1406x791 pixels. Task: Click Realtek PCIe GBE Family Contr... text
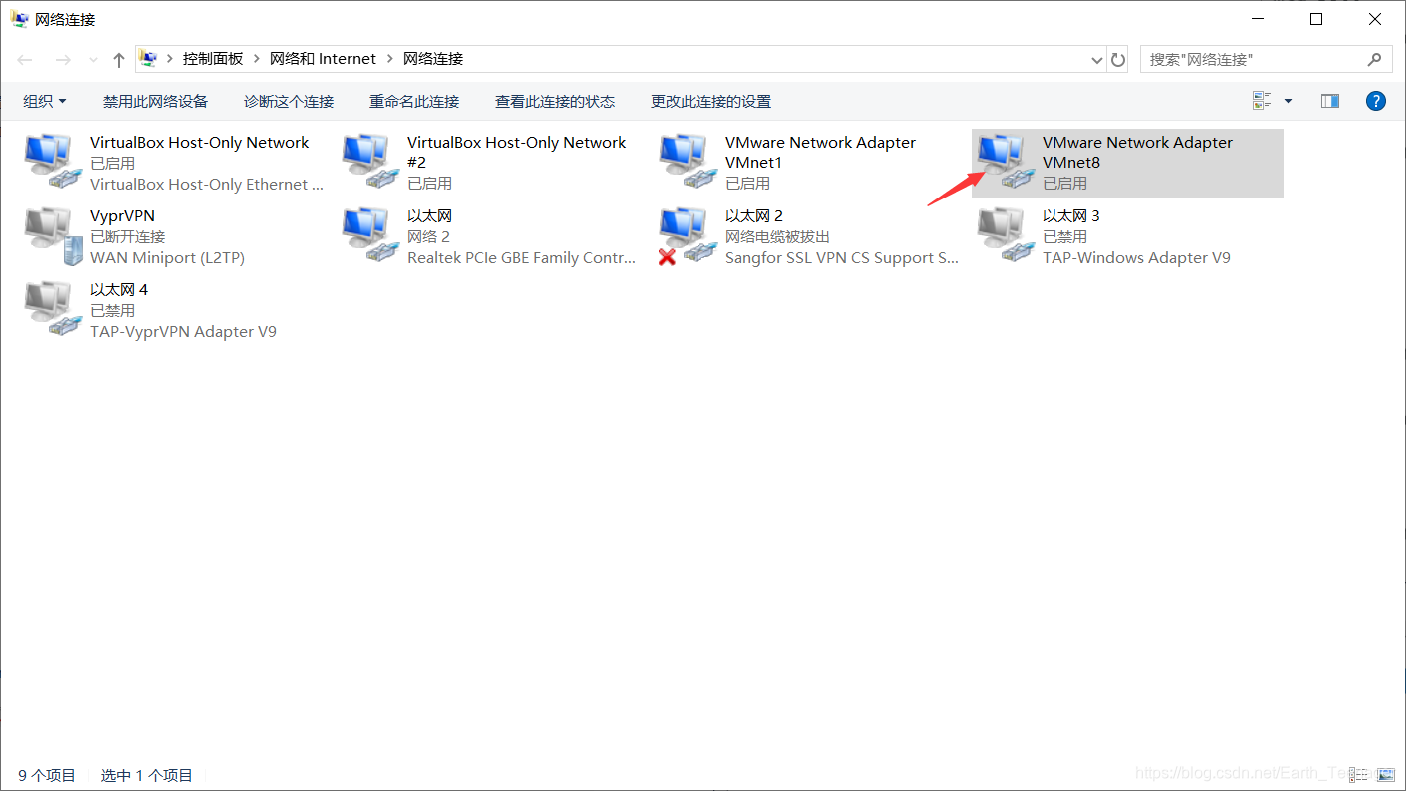pos(521,257)
